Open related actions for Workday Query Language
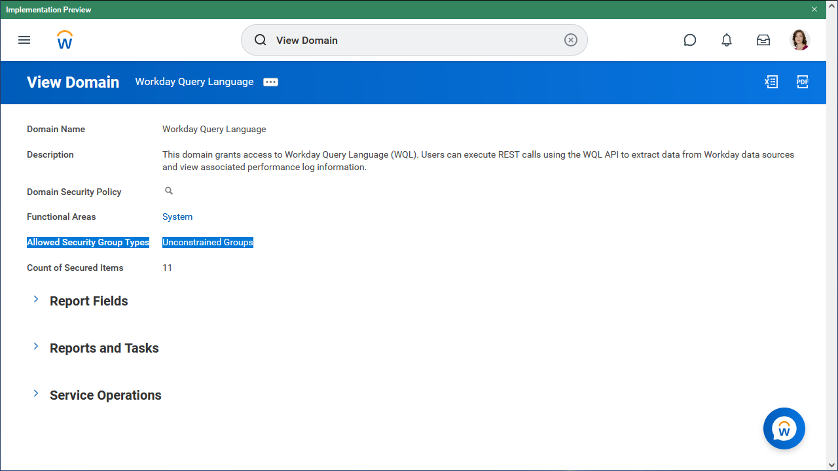This screenshot has height=471, width=838. click(x=270, y=82)
